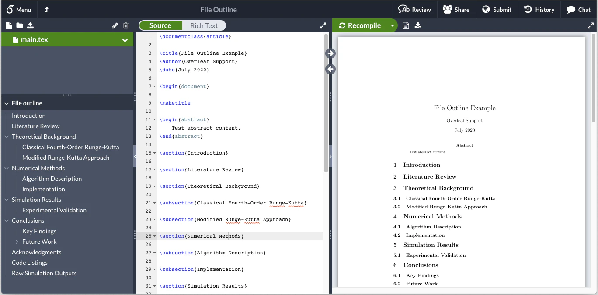View compile logs via the document icon
This screenshot has height=295, width=598.
[x=406, y=25]
